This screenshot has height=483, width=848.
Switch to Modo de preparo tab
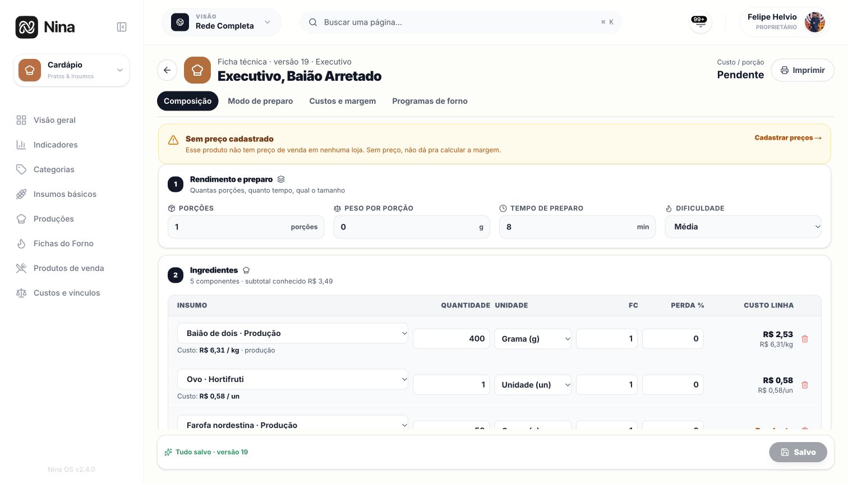point(260,101)
